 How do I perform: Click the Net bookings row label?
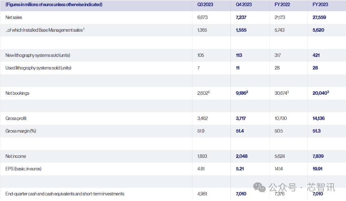(17, 93)
